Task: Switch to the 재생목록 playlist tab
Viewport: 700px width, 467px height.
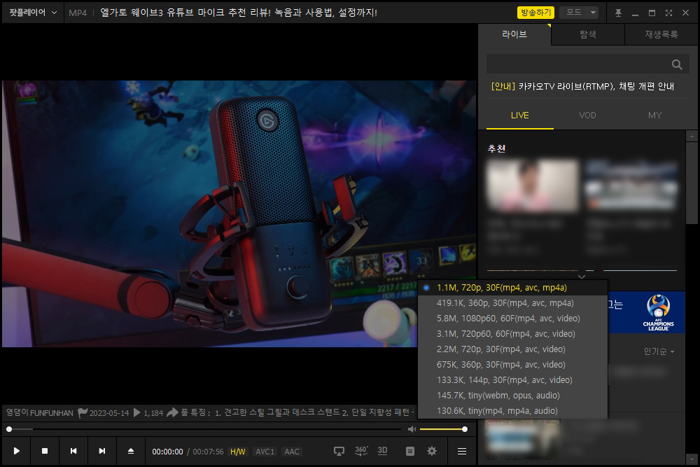Action: point(661,34)
